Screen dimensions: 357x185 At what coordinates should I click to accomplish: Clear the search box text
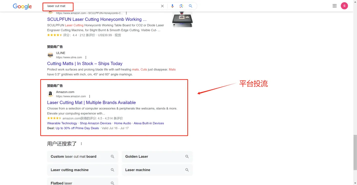coord(162,6)
